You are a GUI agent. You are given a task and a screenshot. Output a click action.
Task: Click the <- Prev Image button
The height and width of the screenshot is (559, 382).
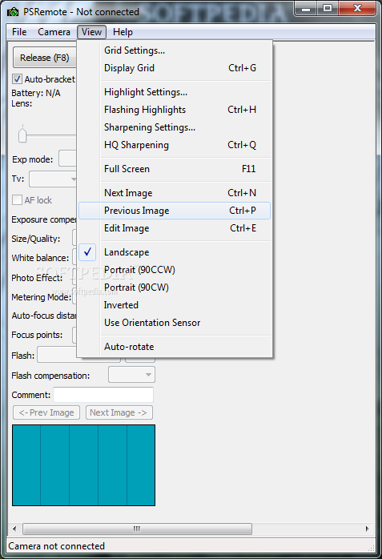point(46,412)
